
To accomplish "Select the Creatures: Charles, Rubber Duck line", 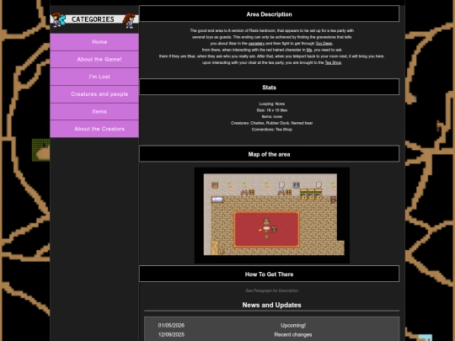I will pos(272,123).
